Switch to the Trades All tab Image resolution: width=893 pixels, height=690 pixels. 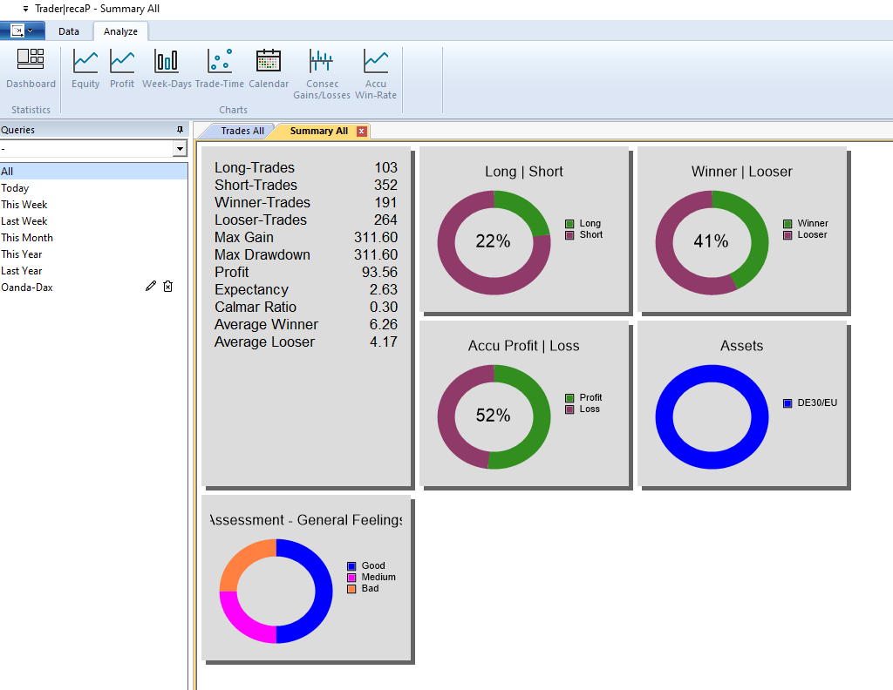point(242,131)
